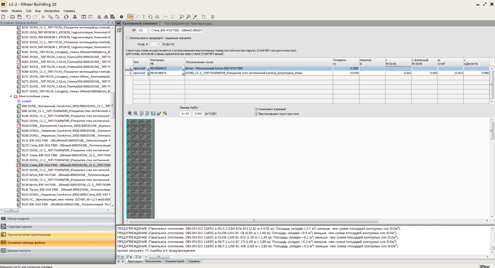Click the trash delete icon in toolbar
Viewport: 495px width, 268px height.
tap(204, 17)
